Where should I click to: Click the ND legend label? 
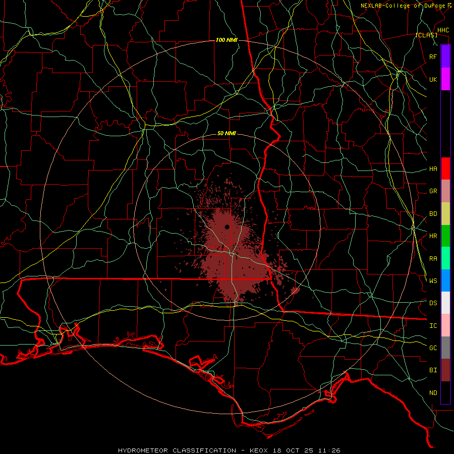433,393
